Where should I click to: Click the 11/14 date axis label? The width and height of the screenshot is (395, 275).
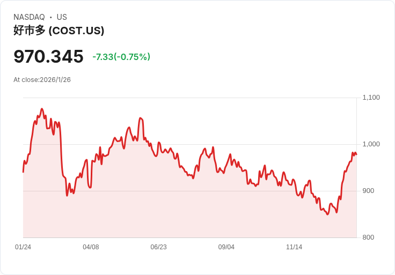[x=294, y=247]
